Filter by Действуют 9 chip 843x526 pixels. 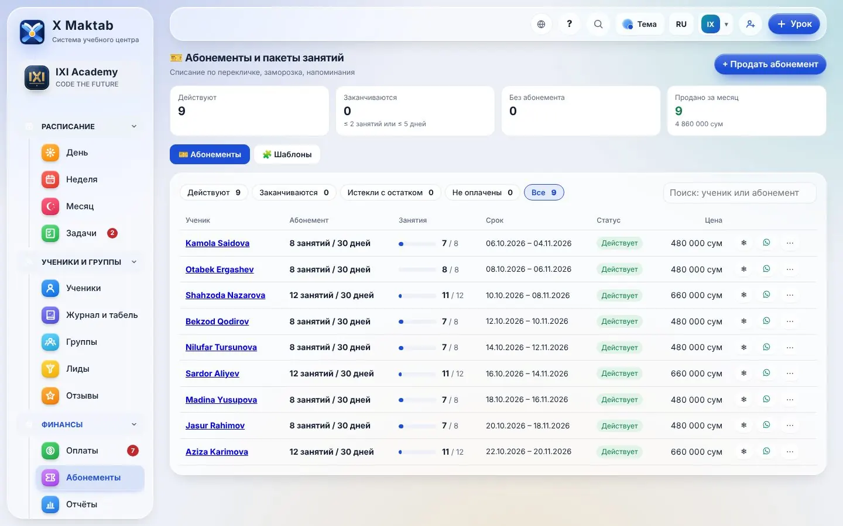pos(214,192)
